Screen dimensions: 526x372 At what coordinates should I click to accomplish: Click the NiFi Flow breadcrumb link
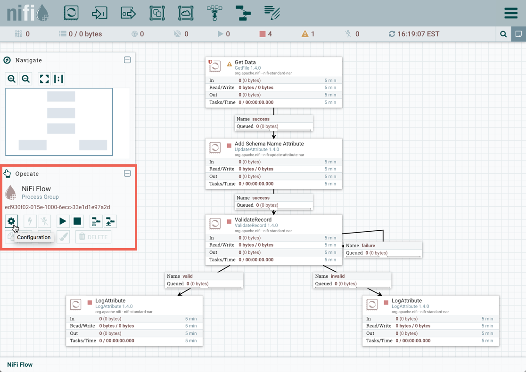(19, 364)
